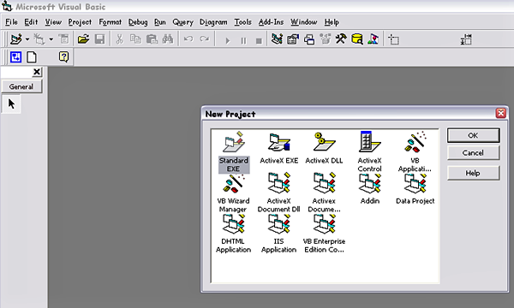The width and height of the screenshot is (514, 308).
Task: Click the General tab in the toolbox
Action: (21, 86)
